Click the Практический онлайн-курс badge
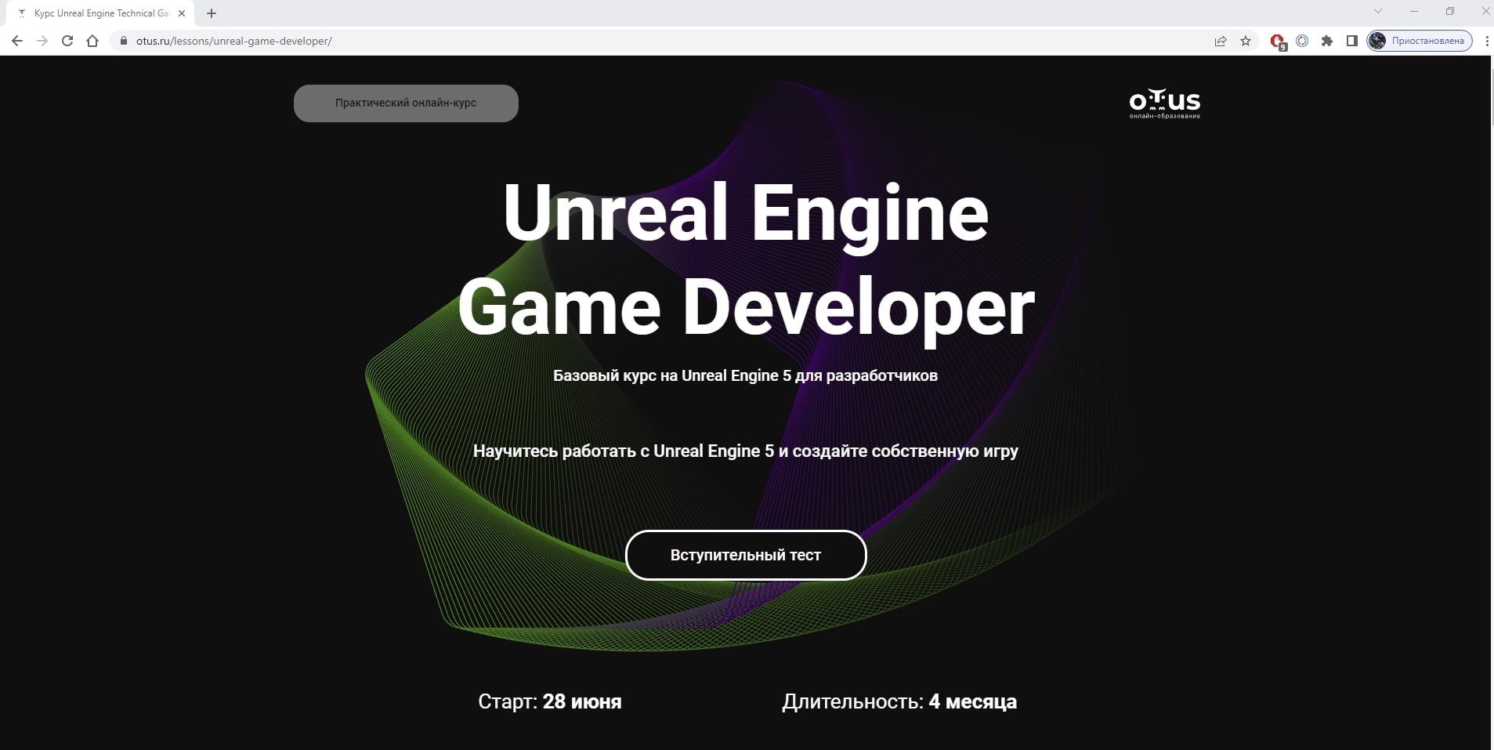This screenshot has height=750, width=1494. point(406,103)
